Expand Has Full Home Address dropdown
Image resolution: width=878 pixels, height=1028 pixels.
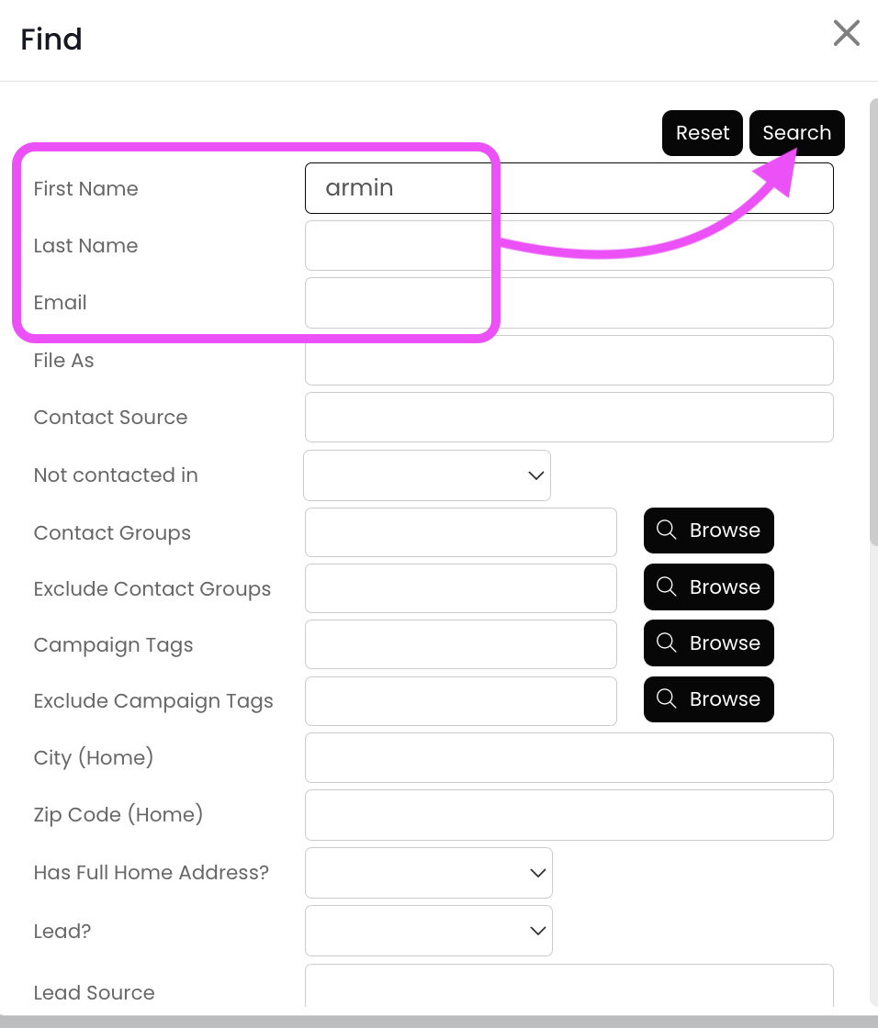pos(428,873)
